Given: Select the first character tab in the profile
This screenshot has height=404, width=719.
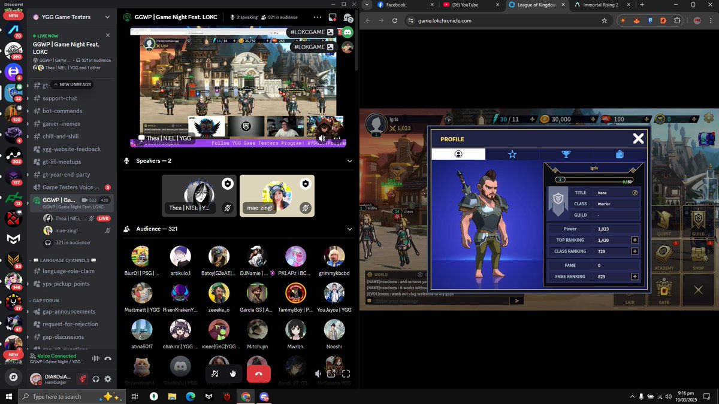Looking at the screenshot, I should point(458,154).
